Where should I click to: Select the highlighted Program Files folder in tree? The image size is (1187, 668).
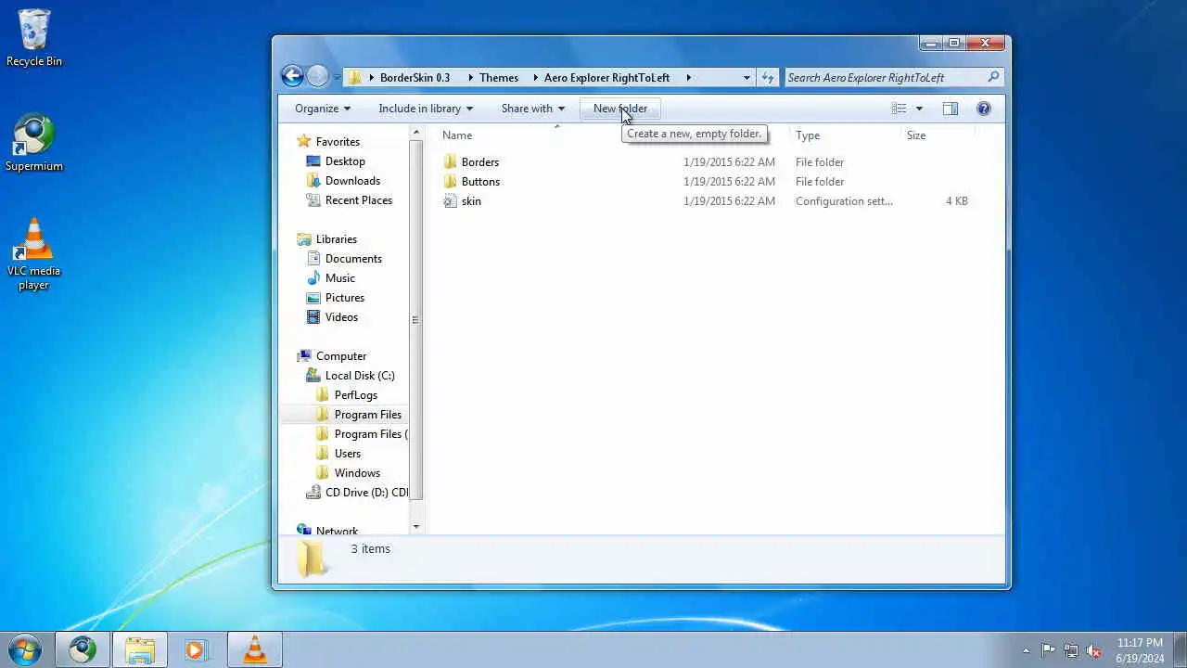point(367,414)
